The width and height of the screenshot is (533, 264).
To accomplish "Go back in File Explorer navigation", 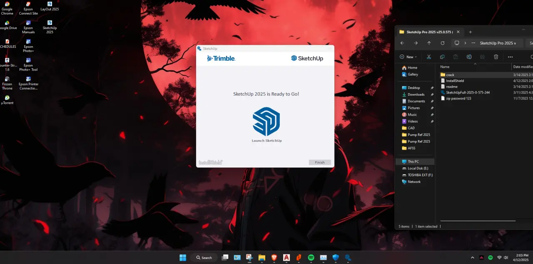I will click(402, 43).
